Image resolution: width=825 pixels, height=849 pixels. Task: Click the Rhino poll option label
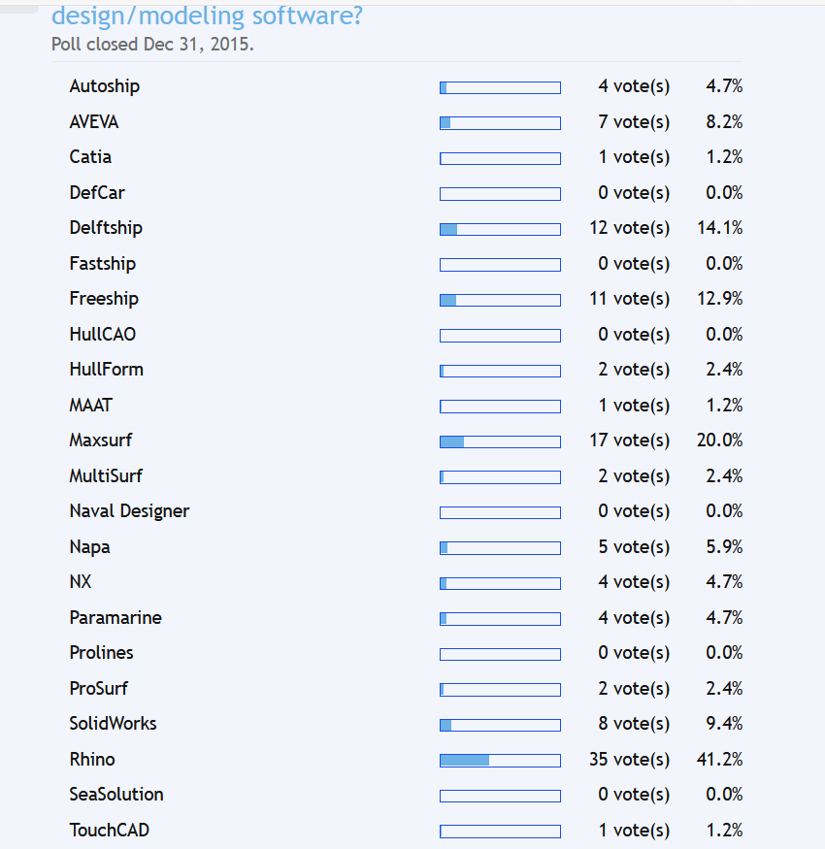click(92, 760)
